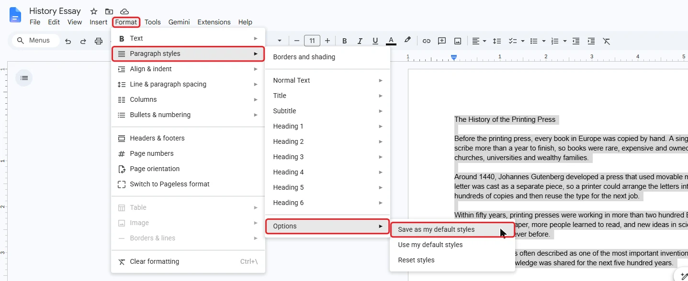Open the numbered list options arrow
Image resolution: width=688 pixels, height=281 pixels.
565,41
